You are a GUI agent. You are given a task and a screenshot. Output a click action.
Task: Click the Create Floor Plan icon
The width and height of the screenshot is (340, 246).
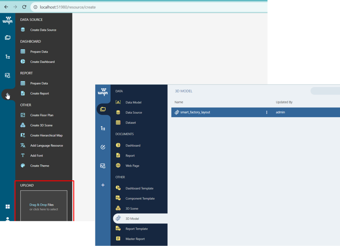[x=23, y=115]
